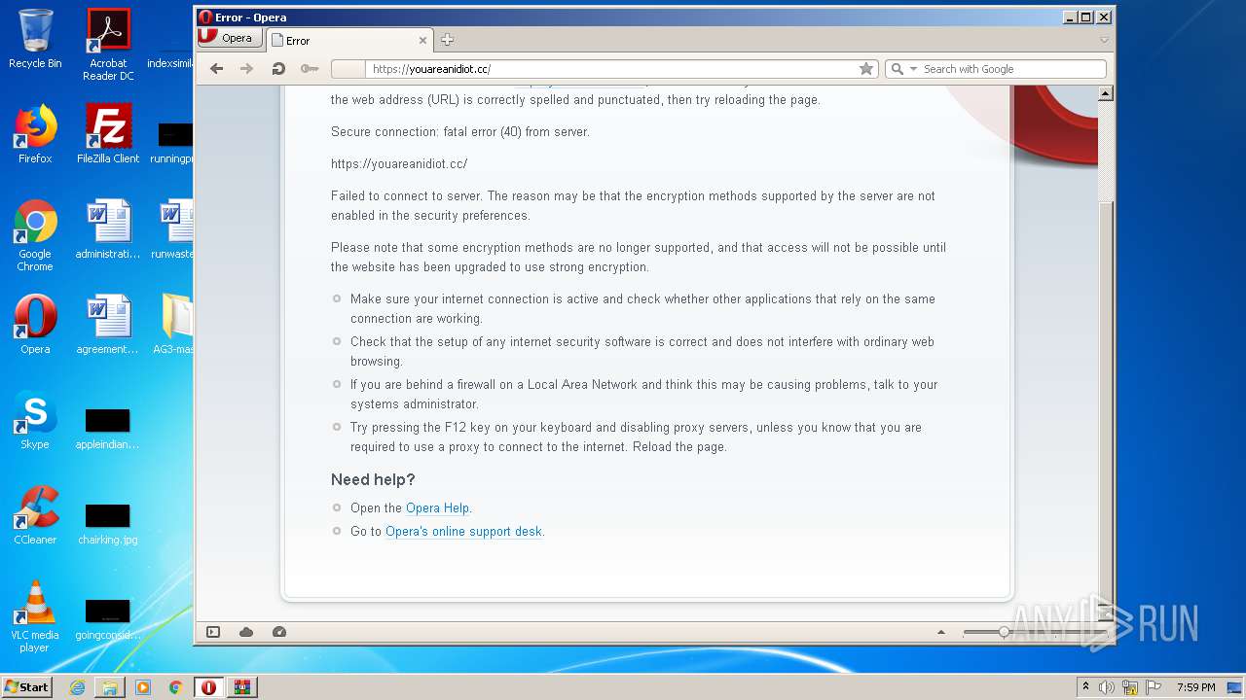
Task: Click the Search with Google field
Action: pos(1012,69)
